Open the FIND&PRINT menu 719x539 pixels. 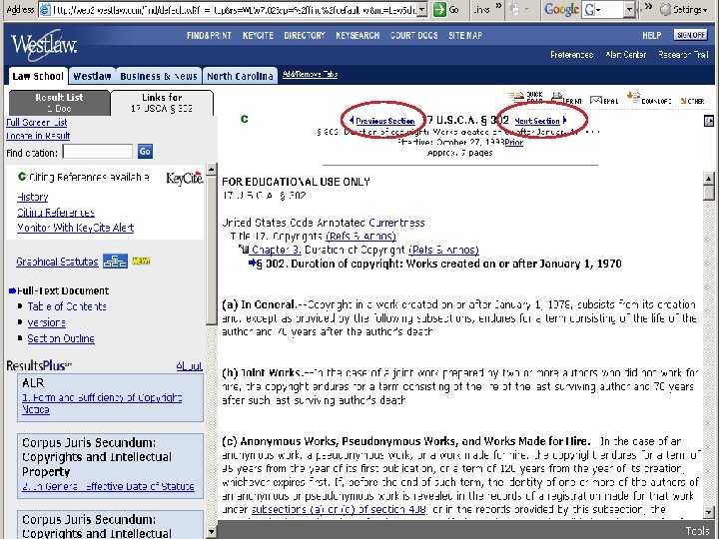[209, 35]
